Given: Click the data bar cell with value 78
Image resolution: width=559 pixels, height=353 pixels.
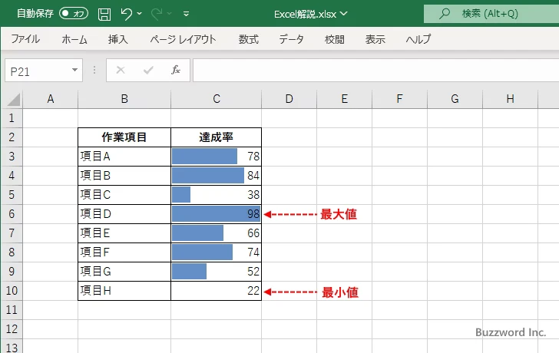Looking at the screenshot, I should click(217, 157).
